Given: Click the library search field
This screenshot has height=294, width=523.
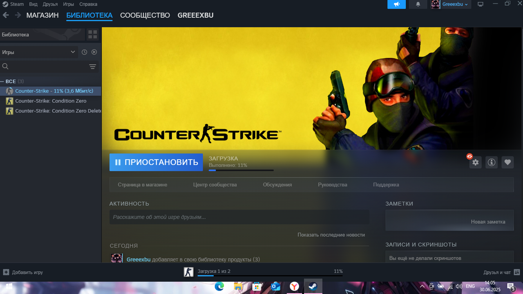Looking at the screenshot, I should point(43,67).
